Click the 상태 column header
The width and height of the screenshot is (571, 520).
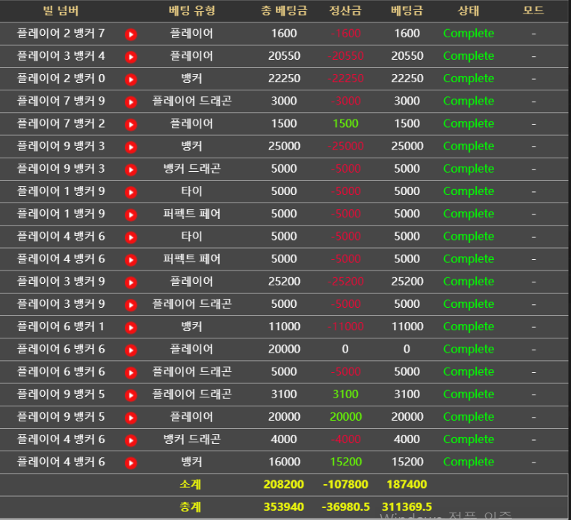(x=469, y=10)
